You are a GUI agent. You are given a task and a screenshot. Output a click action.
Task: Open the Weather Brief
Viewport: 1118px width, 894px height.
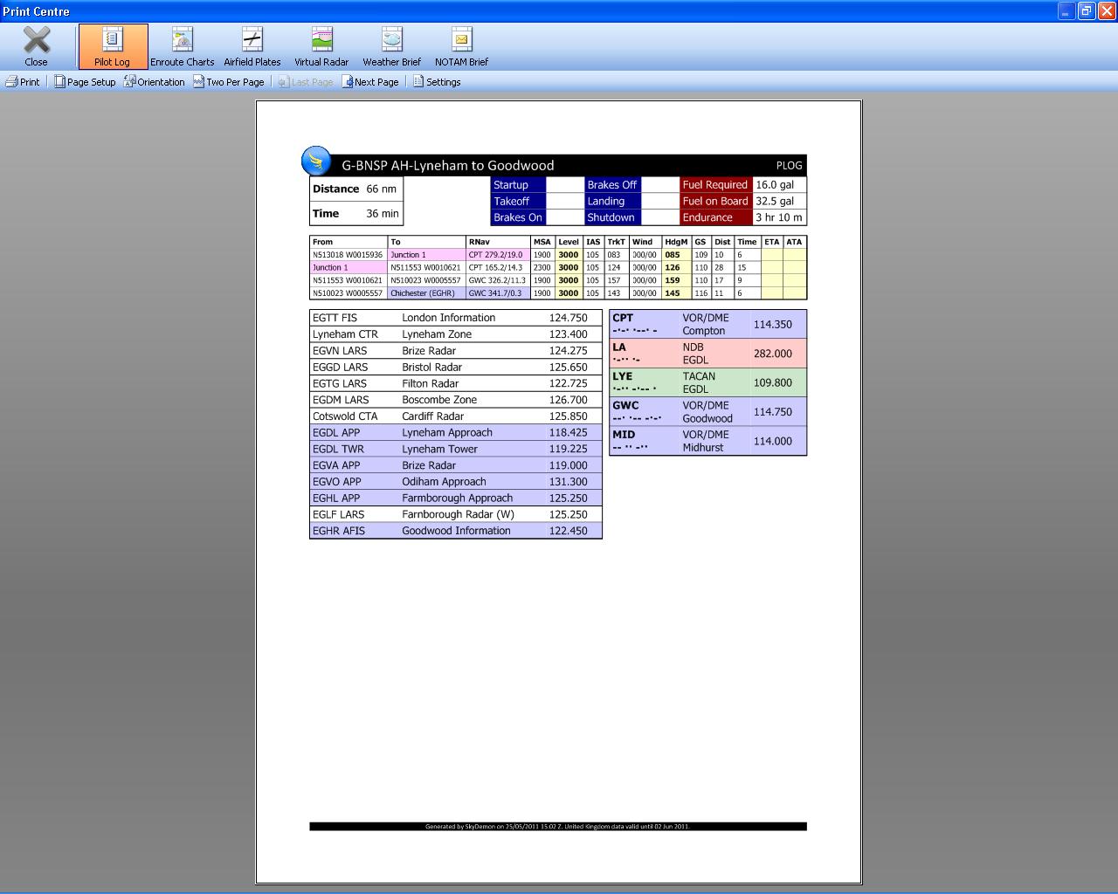click(391, 40)
